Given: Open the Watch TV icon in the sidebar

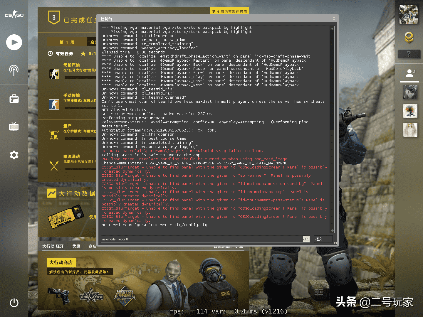Looking at the screenshot, I should click(14, 127).
